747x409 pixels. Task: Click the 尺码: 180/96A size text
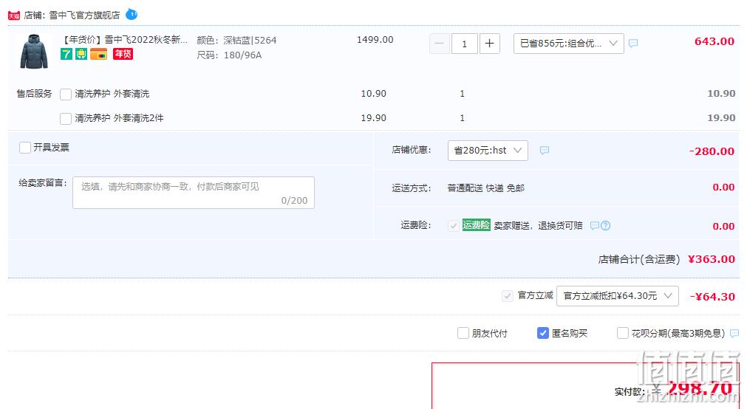pyautogui.click(x=229, y=55)
